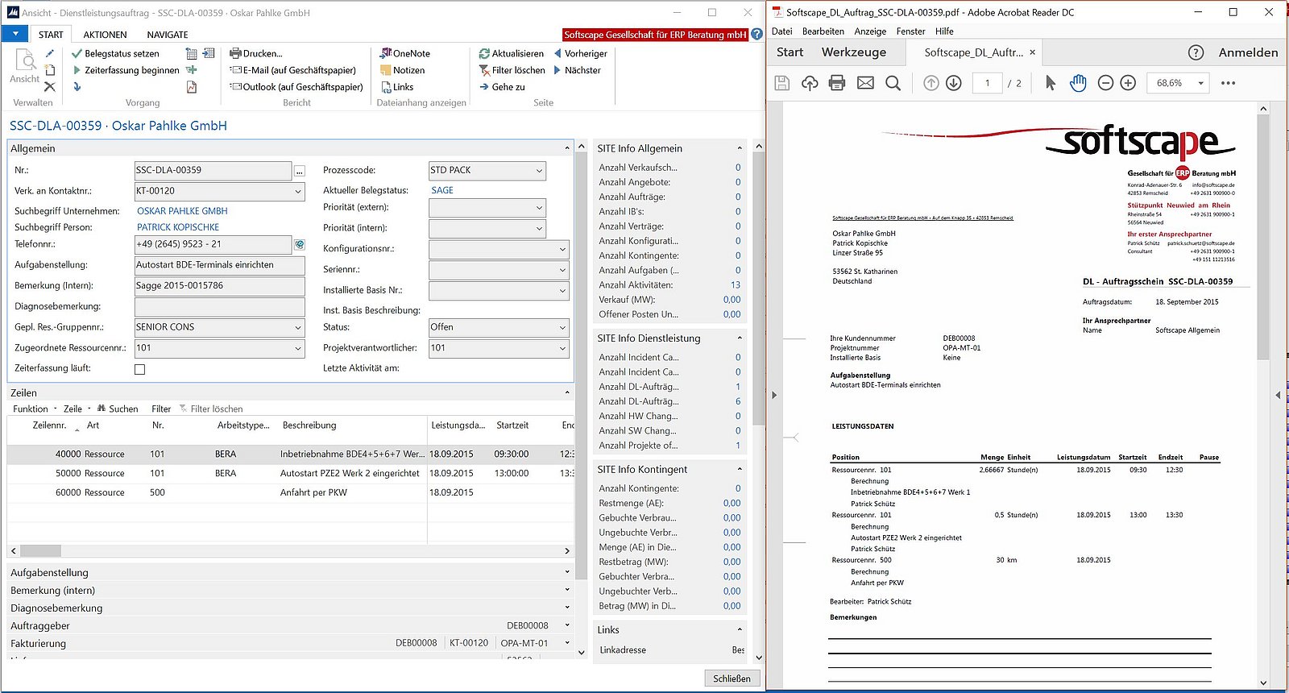Image resolution: width=1289 pixels, height=693 pixels.
Task: Open Gepl. Res.-Gruppennr. dropdown
Action: 298,328
